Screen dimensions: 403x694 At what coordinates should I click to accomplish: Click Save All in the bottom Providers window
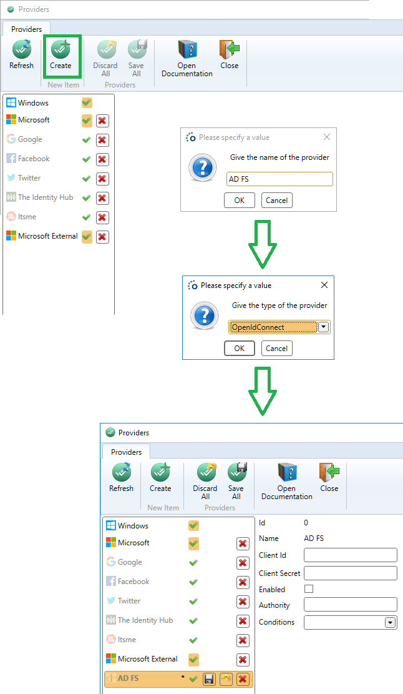click(x=236, y=482)
